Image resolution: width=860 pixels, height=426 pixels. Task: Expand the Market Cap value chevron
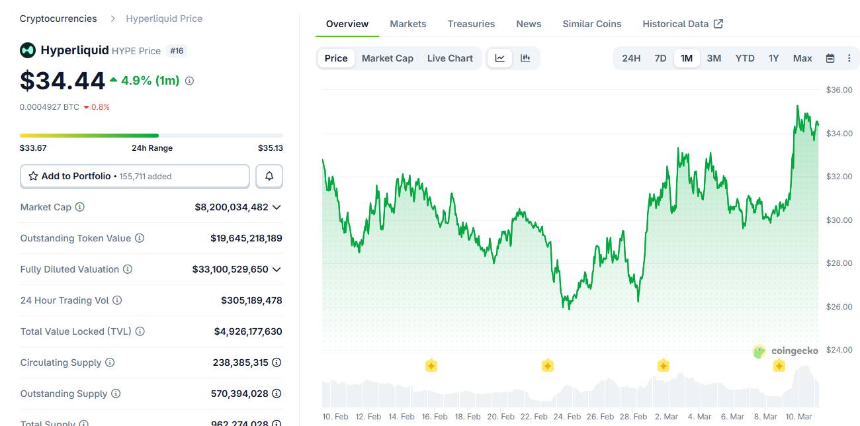pyautogui.click(x=277, y=207)
